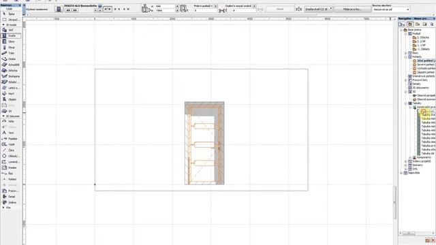Switch Navigator to Project Map view
Screen dimensions: 436x245
click(410, 24)
